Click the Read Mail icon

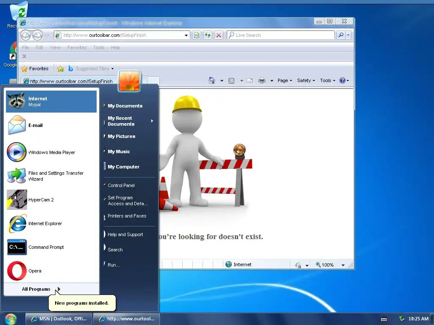250,80
